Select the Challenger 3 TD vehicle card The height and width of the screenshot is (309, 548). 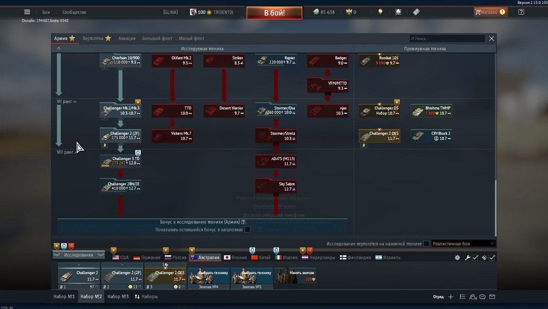point(121,161)
